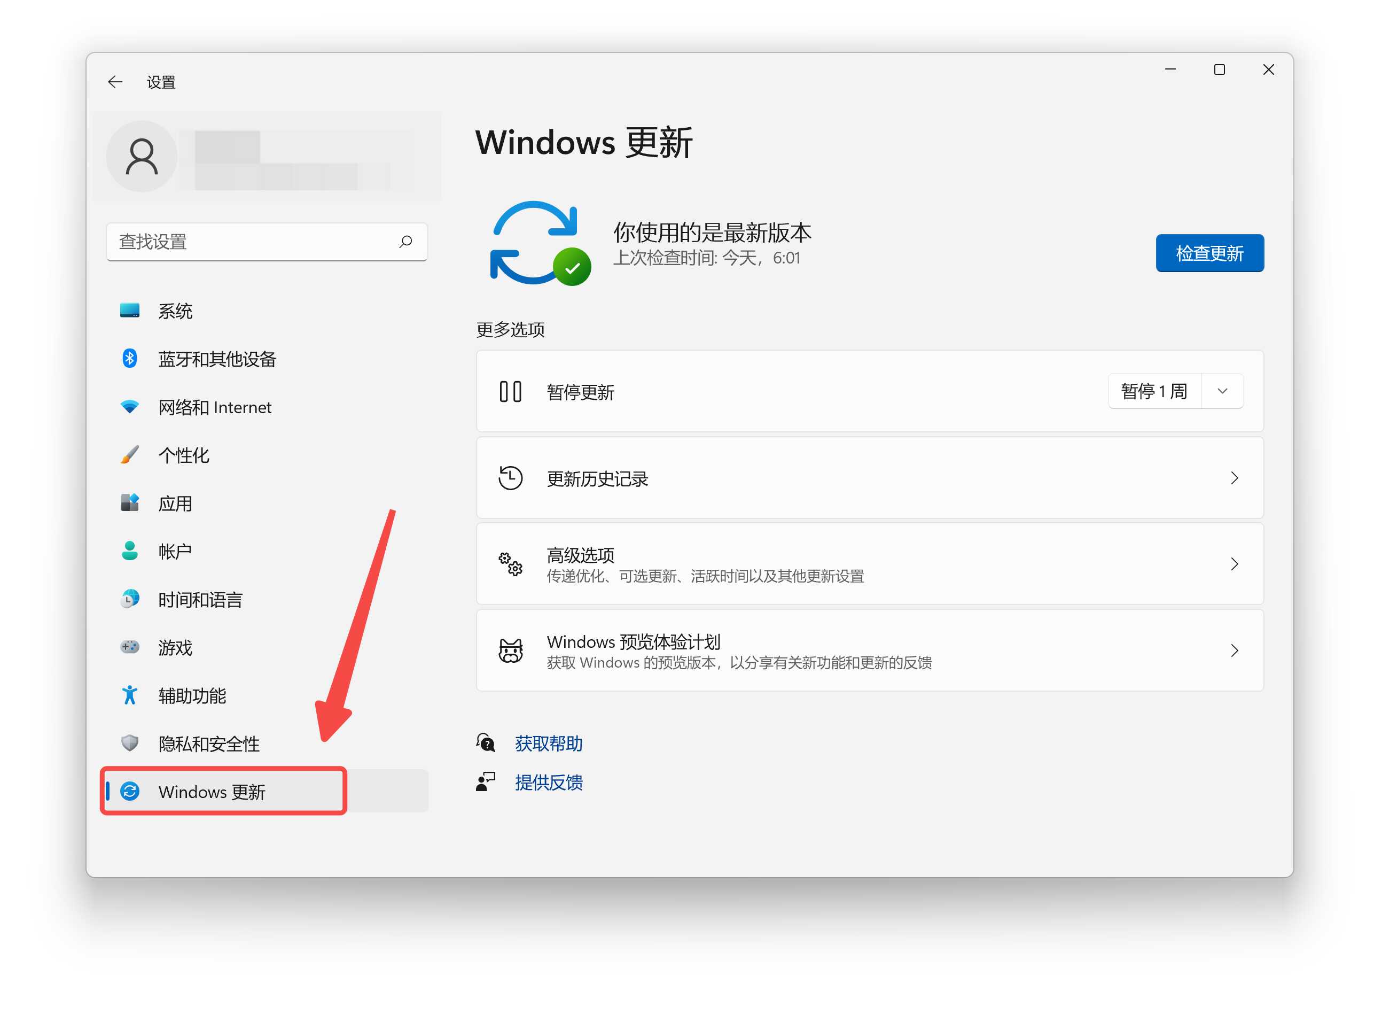
Task: Click the Windows 更新 sync icon in sidebar
Action: [x=130, y=791]
